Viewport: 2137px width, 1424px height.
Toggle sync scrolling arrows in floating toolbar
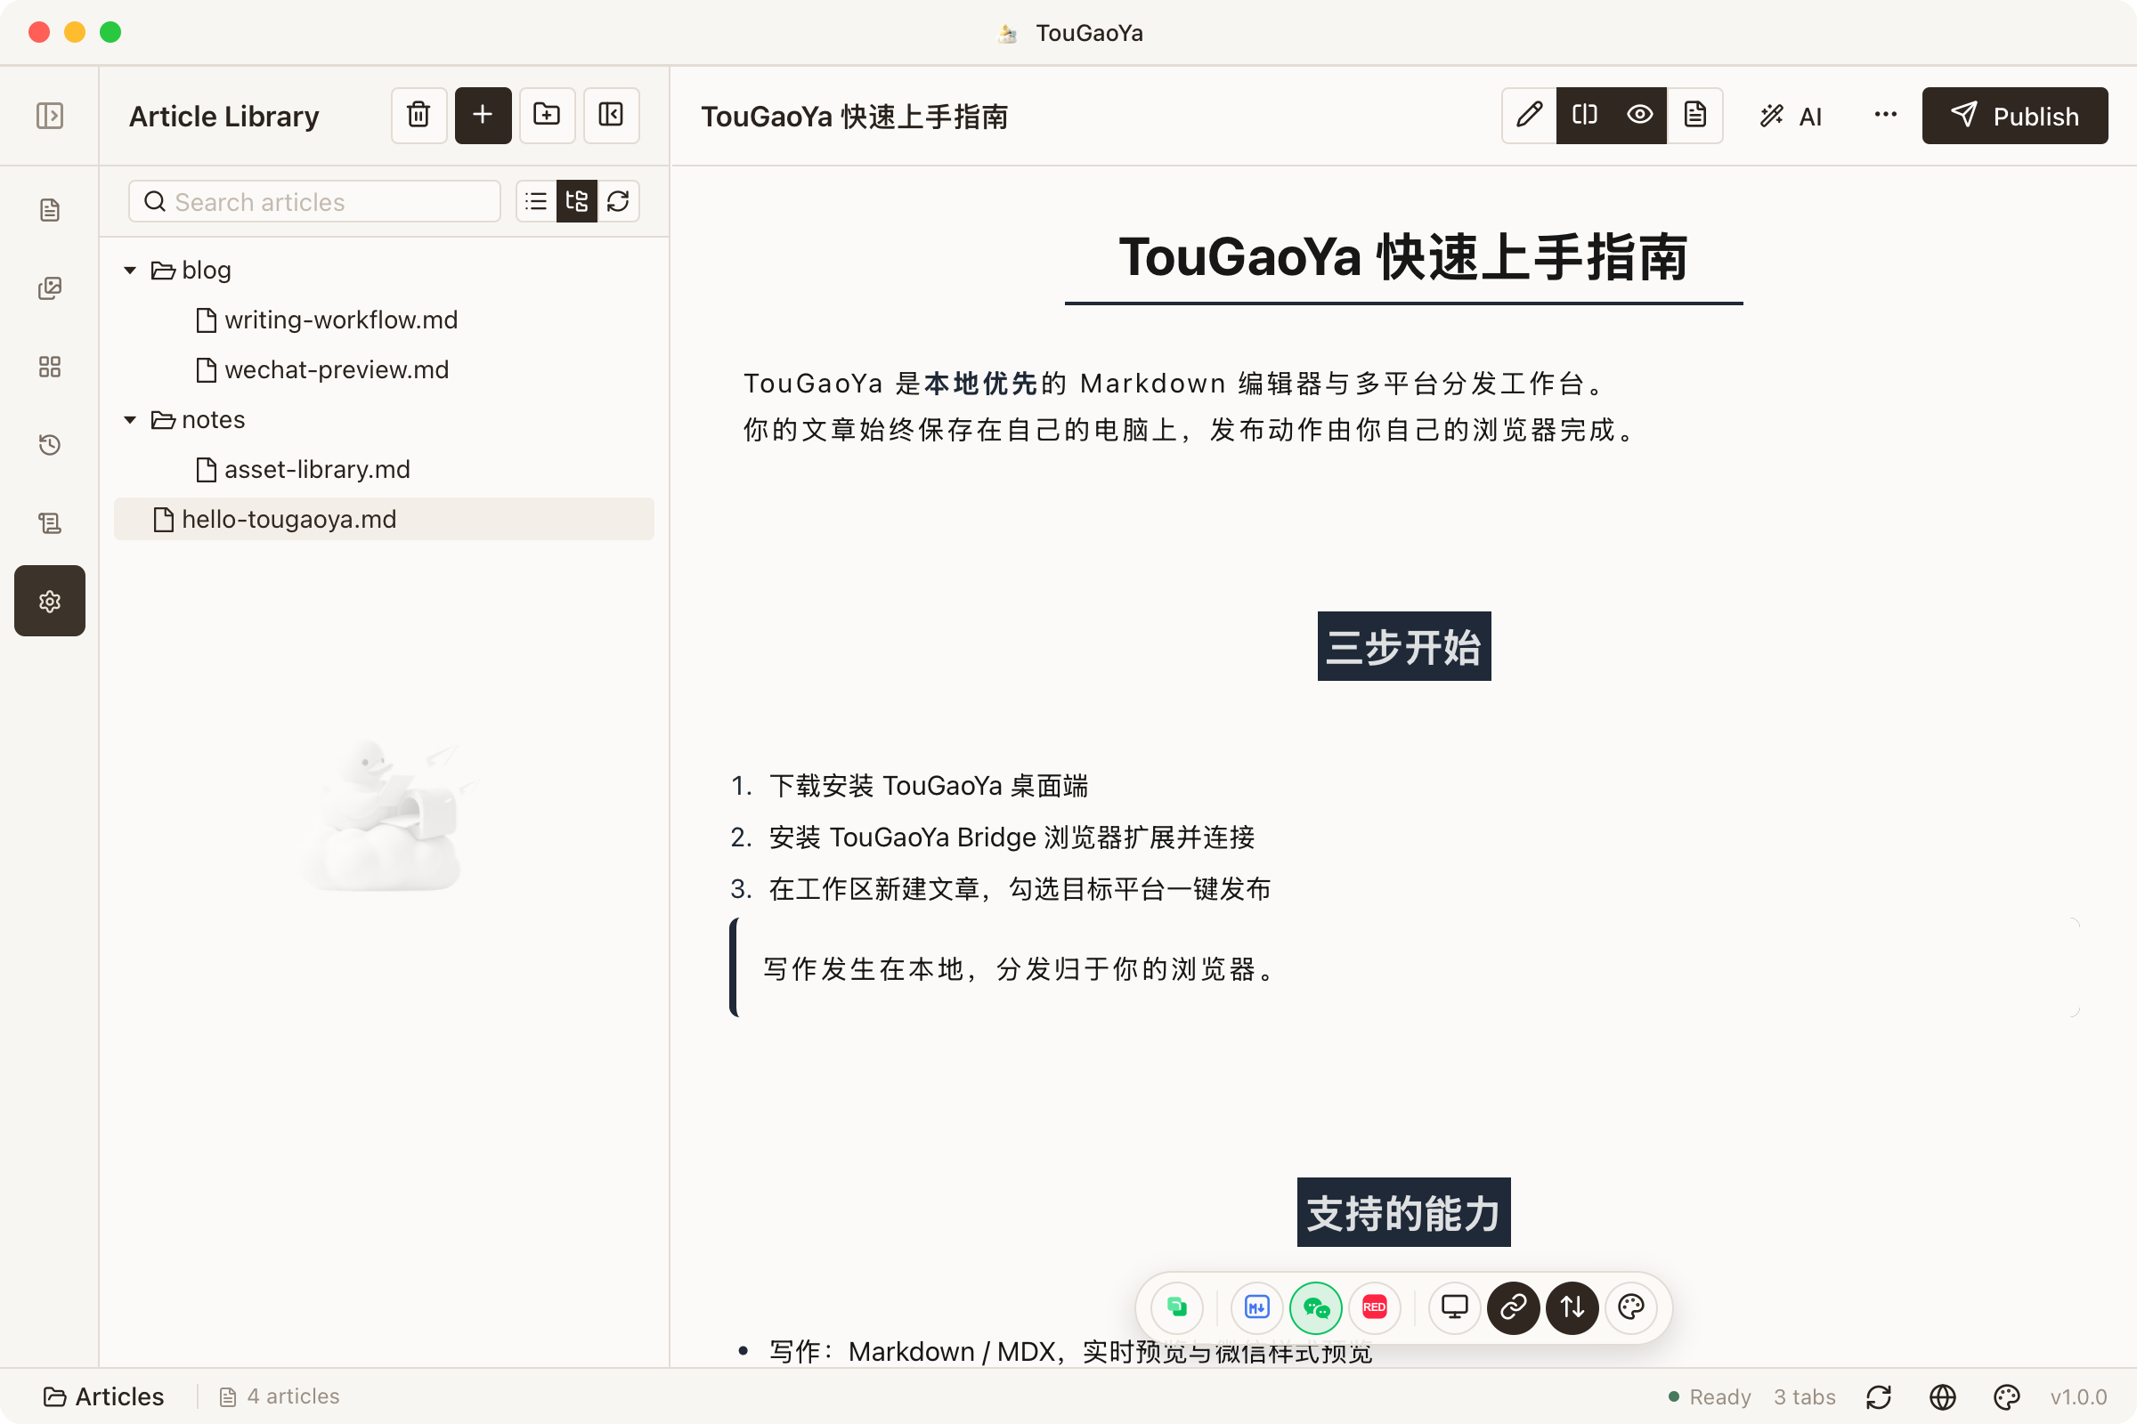(1572, 1307)
